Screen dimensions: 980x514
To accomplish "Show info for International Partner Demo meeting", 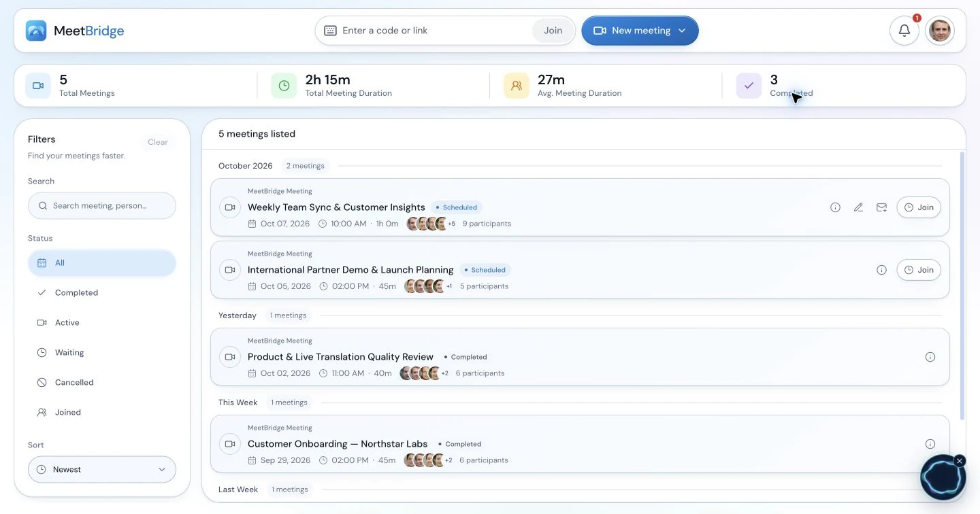I will click(881, 270).
